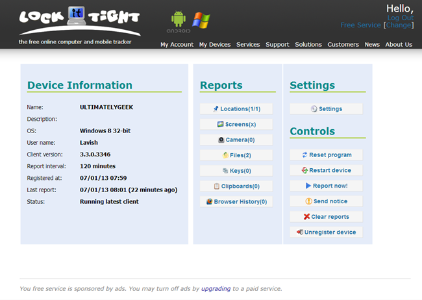Viewport: 422px width, 300px height.
Task: Click the Device Information heading
Action: (80, 85)
